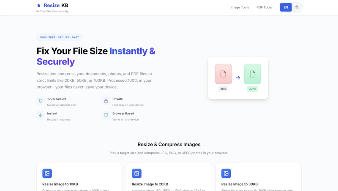Open Resize Image to 10KB tool
Viewport: 338px width, 191px height.
pyautogui.click(x=60, y=184)
